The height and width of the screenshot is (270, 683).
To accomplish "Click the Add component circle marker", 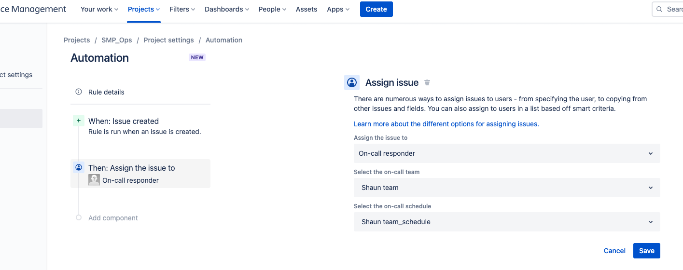I will tap(79, 218).
